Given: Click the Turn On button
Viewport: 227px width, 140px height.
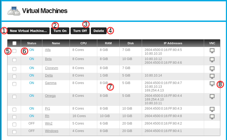Looking at the screenshot, I should click(60, 31).
